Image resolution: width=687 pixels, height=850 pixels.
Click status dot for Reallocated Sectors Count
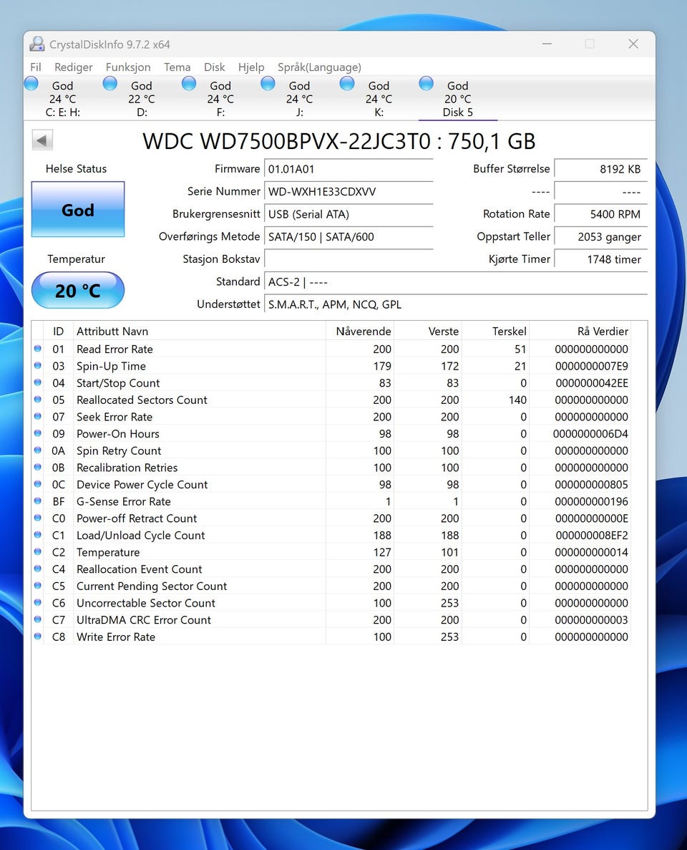pyautogui.click(x=38, y=400)
